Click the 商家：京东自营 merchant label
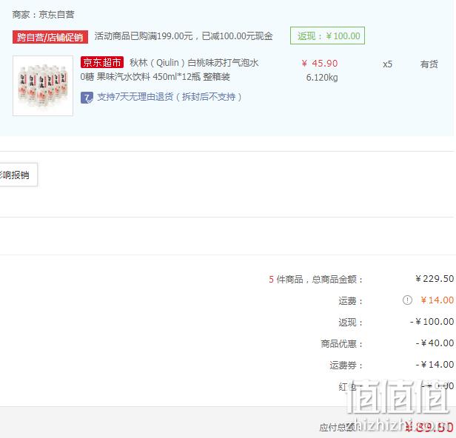Viewport: 456px width, 438px height. pyautogui.click(x=44, y=15)
